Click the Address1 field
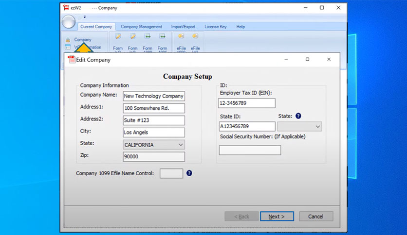The height and width of the screenshot is (235, 407). (x=154, y=108)
